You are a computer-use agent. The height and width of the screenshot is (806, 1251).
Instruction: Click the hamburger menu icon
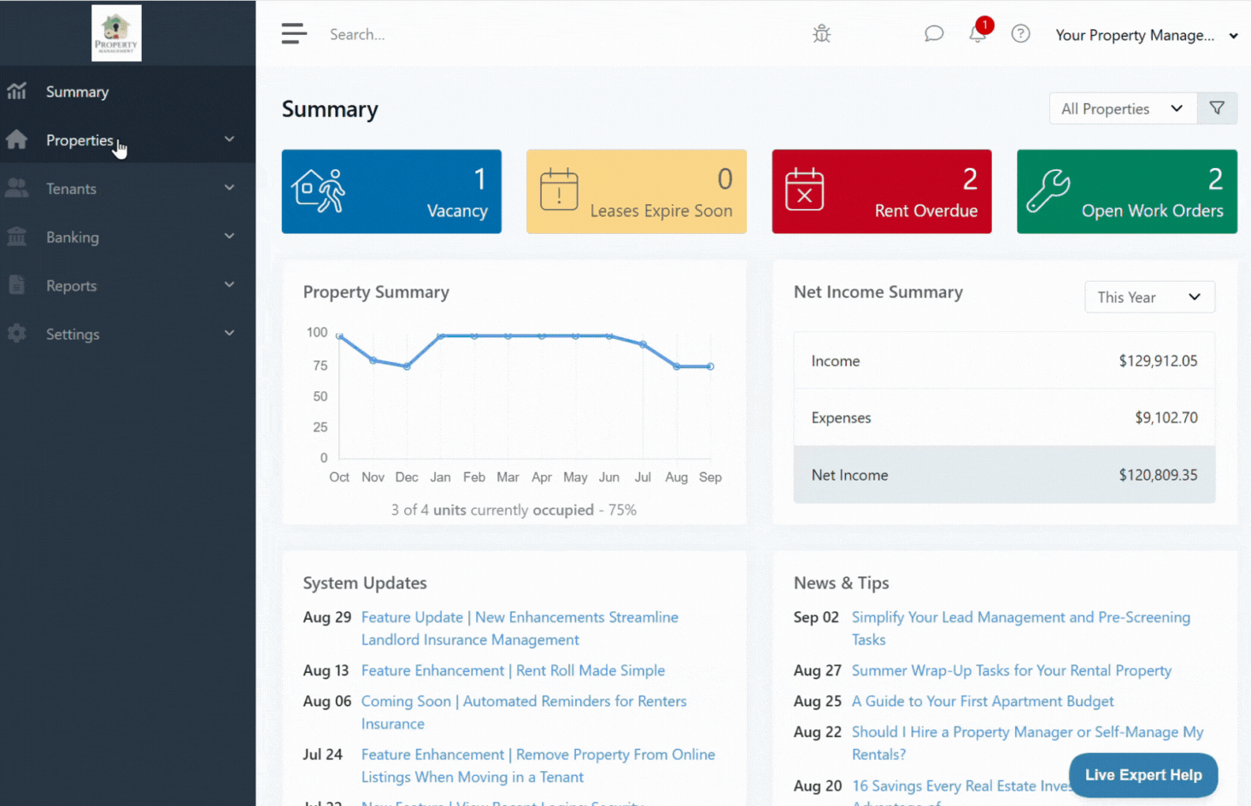coord(294,34)
